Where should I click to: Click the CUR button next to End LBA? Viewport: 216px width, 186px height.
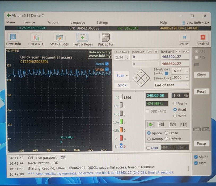pyautogui.click(x=178, y=52)
